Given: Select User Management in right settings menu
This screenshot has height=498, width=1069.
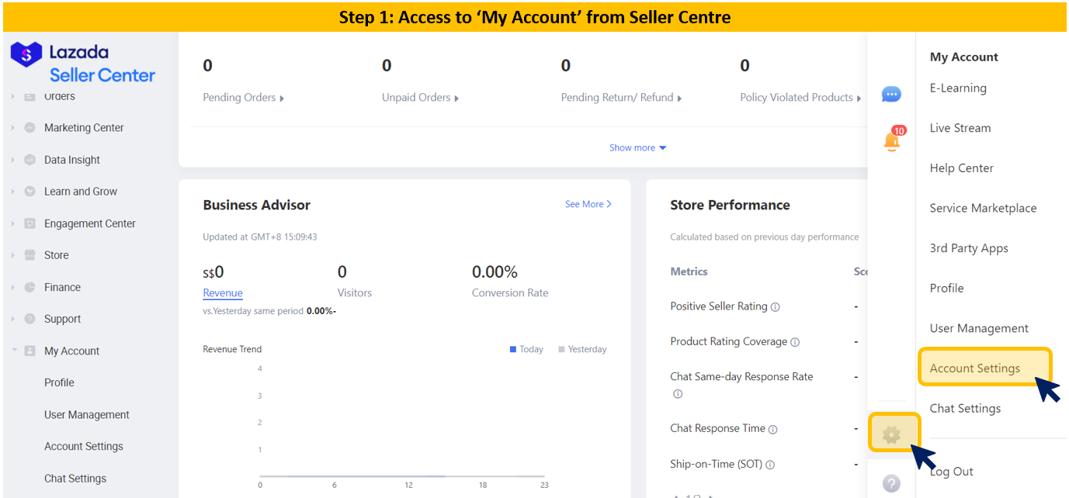Looking at the screenshot, I should (x=979, y=328).
